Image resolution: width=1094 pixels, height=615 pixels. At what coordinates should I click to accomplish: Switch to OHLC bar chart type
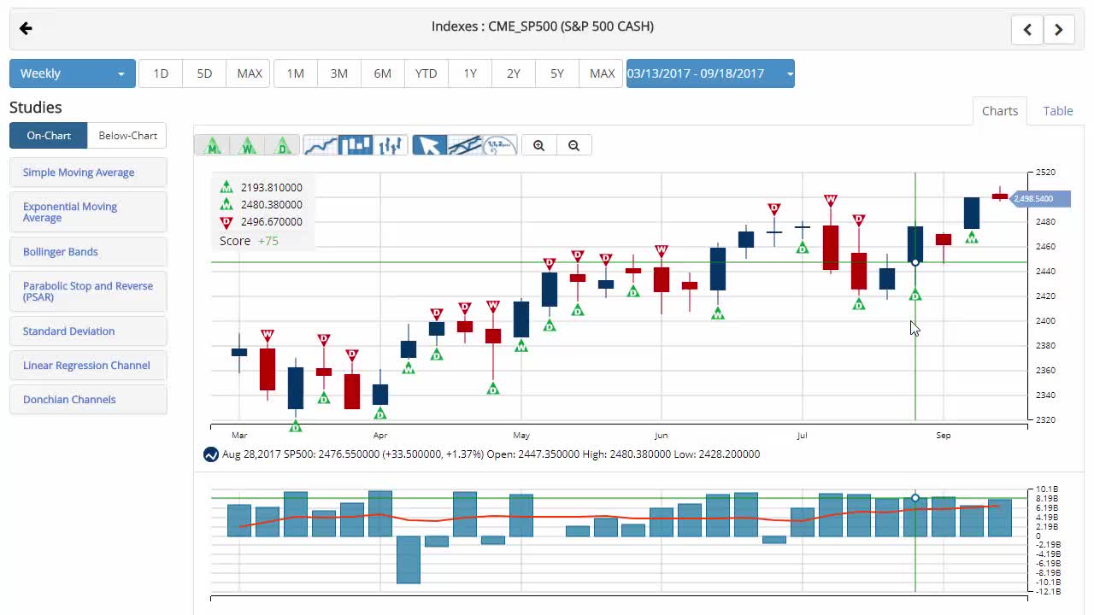tap(391, 145)
